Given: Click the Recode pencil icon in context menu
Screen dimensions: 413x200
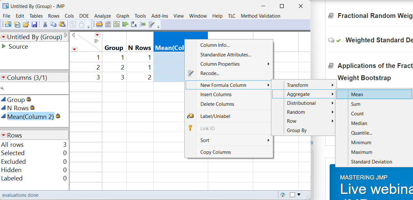Looking at the screenshot, I should click(190, 73).
